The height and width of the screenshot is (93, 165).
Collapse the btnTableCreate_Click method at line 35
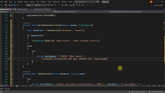(12, 25)
